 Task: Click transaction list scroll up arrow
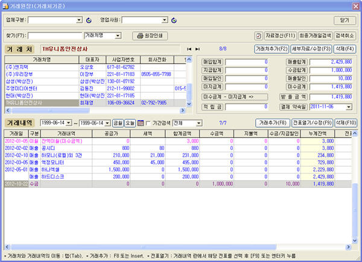point(355,133)
